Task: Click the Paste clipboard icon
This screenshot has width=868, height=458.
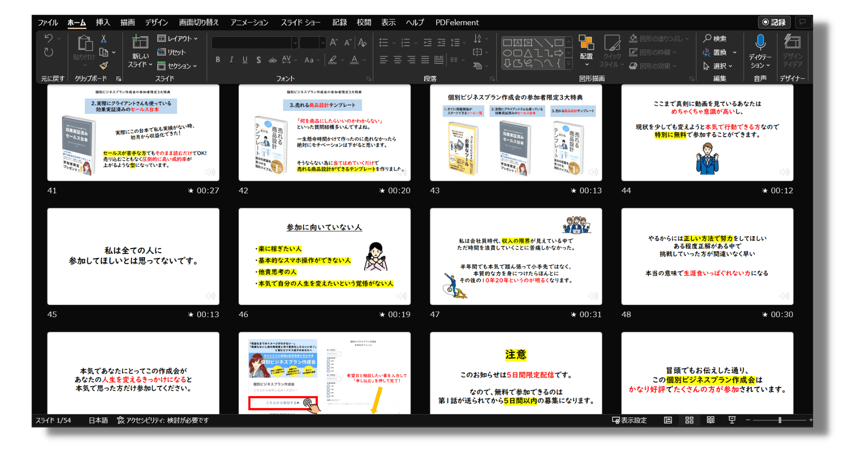Action: point(85,44)
